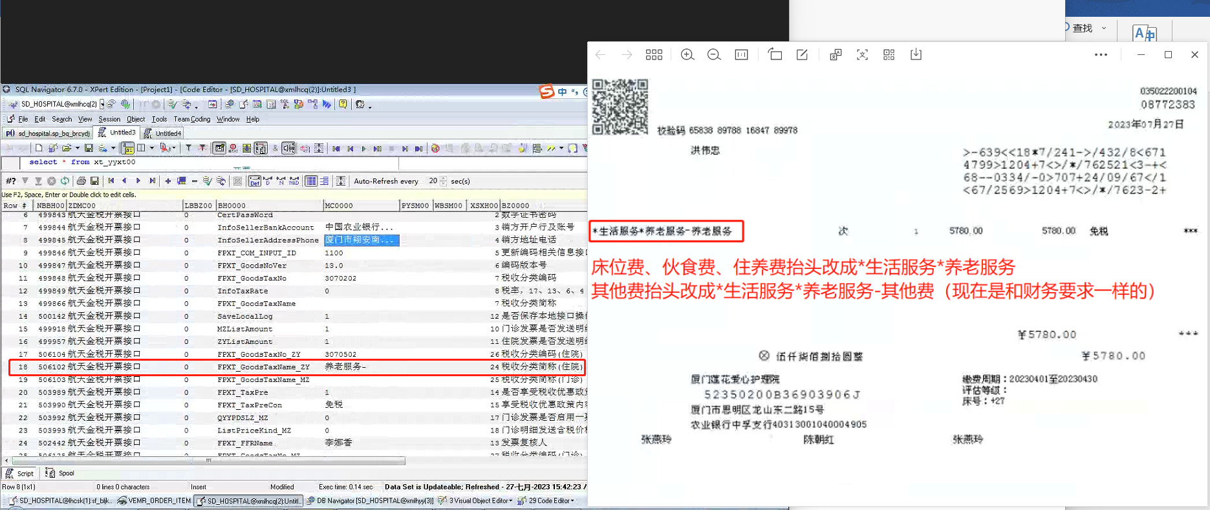1210x510 pixels.
Task: Select highlighted cell 厦门市翔安南...
Action: [x=361, y=240]
